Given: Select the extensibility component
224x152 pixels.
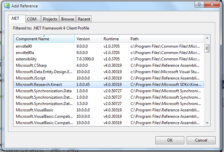Looking at the screenshot, I should click(x=109, y=59).
